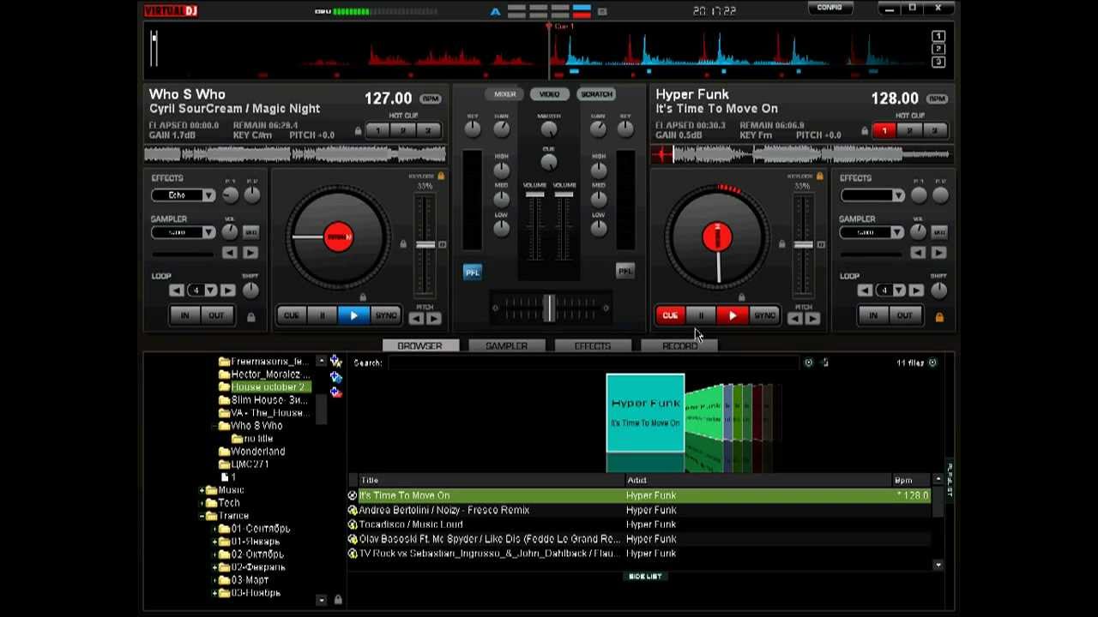1098x617 pixels.
Task: Select the SCRATCH mixer view button
Action: point(596,94)
